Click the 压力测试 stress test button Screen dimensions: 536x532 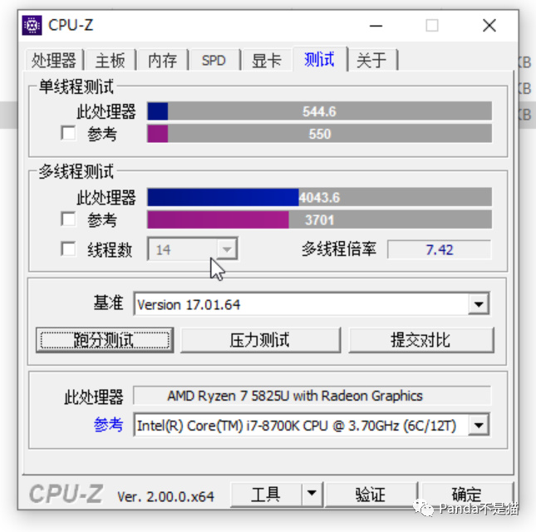click(260, 340)
